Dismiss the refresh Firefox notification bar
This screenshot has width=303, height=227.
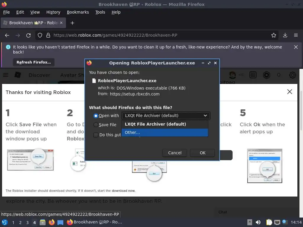click(296, 47)
